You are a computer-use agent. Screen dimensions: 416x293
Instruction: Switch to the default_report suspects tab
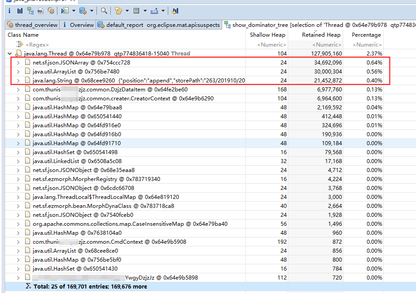[x=159, y=25]
